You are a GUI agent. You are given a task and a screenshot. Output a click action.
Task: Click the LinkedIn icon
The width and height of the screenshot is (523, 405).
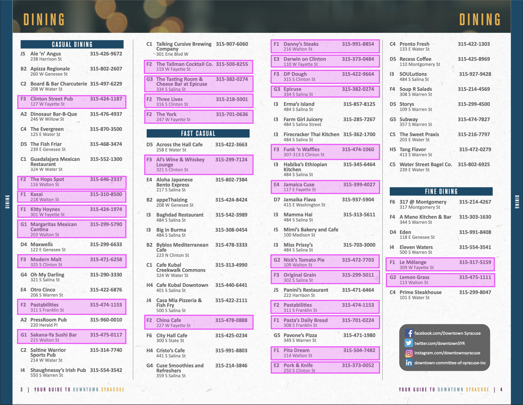(x=409, y=363)
